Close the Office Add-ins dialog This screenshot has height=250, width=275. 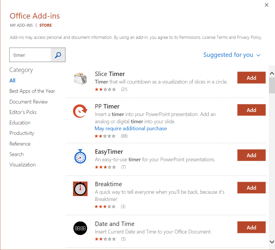(266, 5)
